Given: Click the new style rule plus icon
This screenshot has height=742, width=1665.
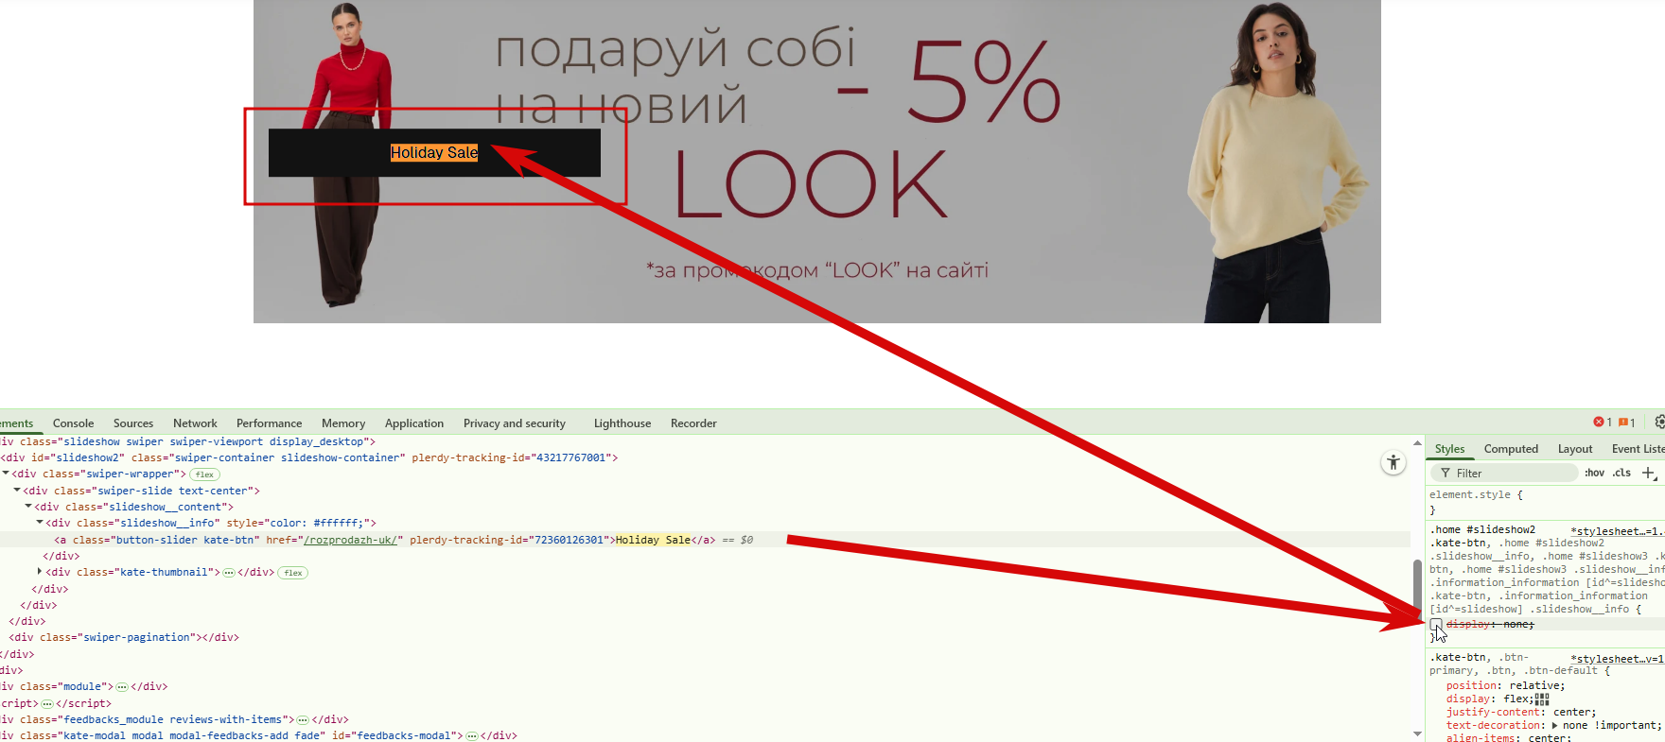Looking at the screenshot, I should [x=1648, y=473].
